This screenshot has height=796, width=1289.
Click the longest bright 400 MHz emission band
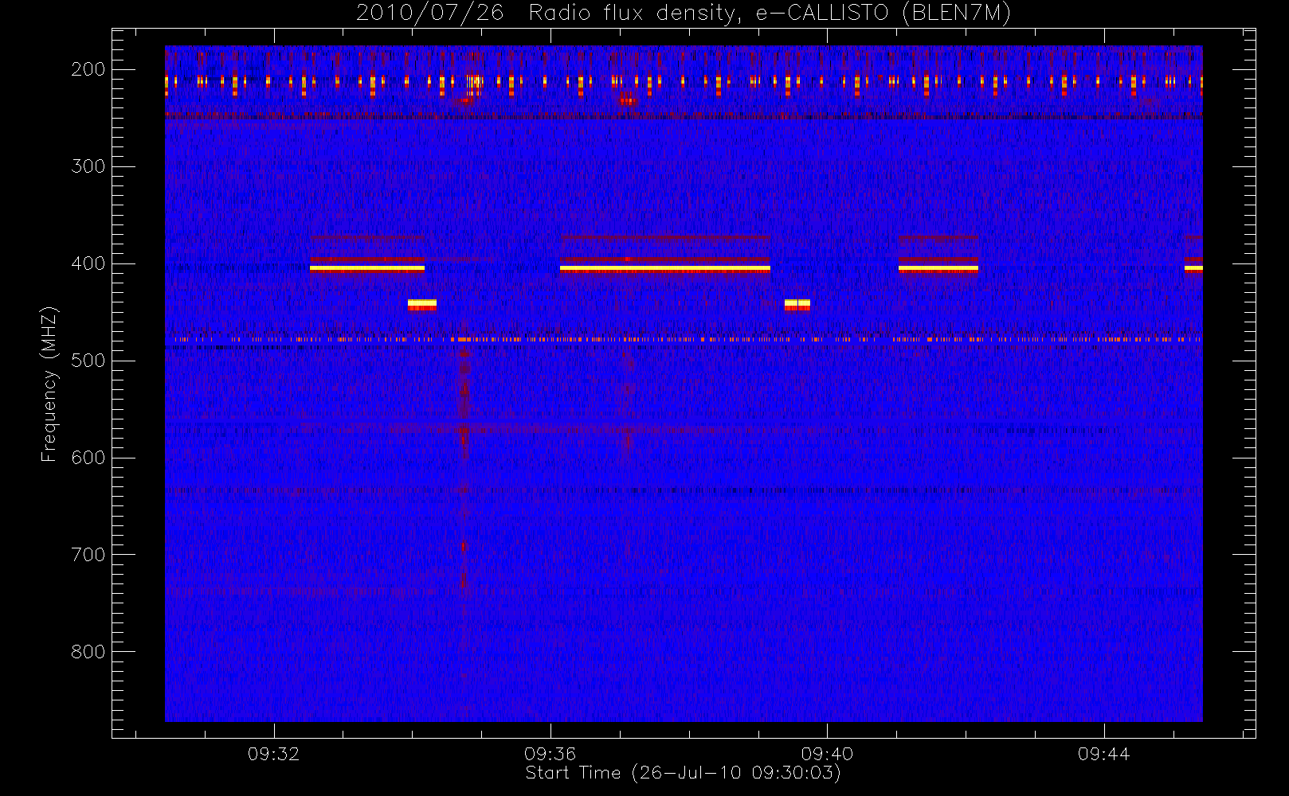point(665,268)
